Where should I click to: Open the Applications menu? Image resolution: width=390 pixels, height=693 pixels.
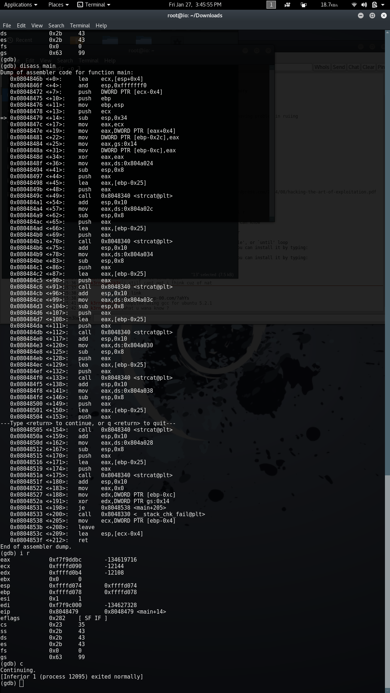pyautogui.click(x=21, y=5)
